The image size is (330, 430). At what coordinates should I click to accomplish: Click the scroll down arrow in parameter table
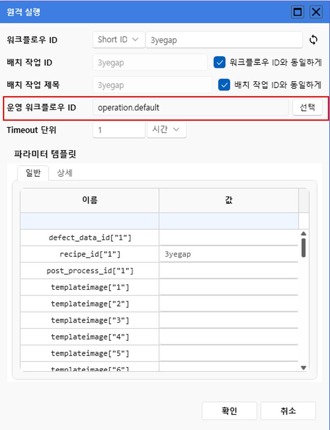pyautogui.click(x=303, y=368)
